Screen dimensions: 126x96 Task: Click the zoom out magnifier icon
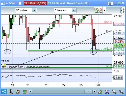point(114,92)
